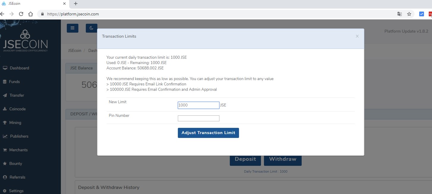The height and width of the screenshot is (194, 432).
Task: Click the red extension icon
Action: tap(431, 14)
